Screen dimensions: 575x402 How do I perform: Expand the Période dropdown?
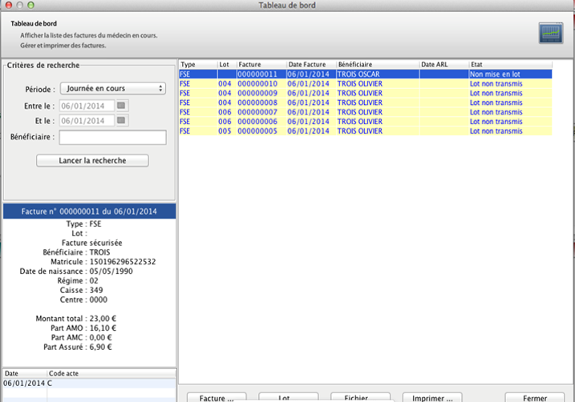pyautogui.click(x=112, y=88)
